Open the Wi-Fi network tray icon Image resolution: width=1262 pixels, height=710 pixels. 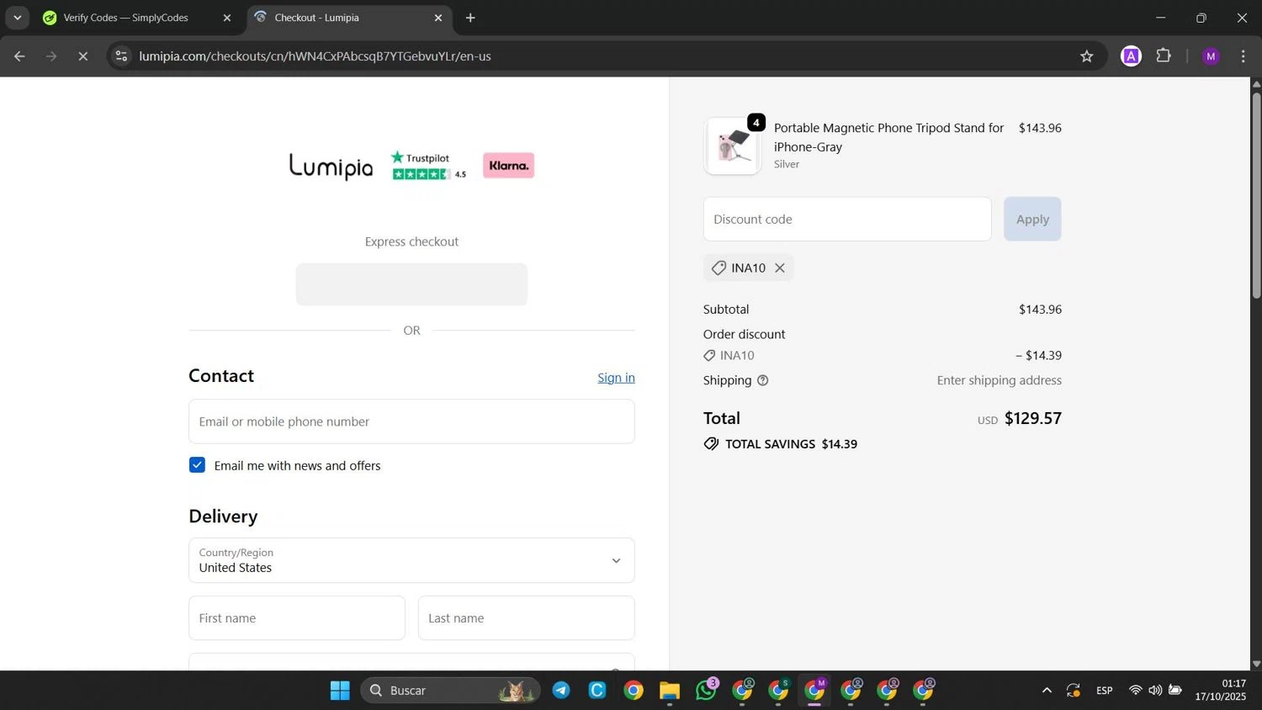pos(1135,691)
